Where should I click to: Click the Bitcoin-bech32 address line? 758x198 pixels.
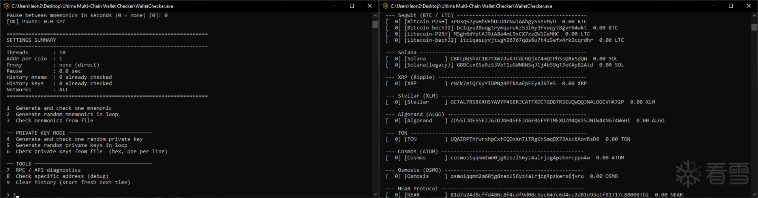coord(502,28)
